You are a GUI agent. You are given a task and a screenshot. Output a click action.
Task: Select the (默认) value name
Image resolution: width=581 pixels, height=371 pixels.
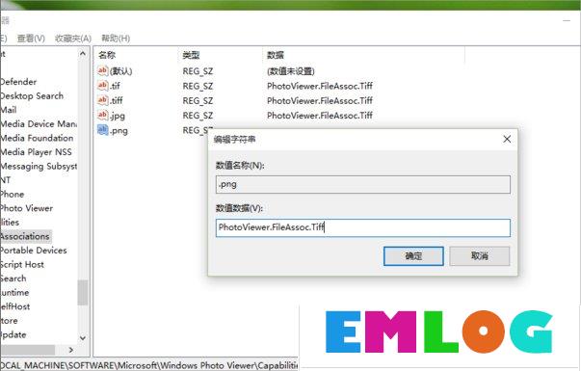click(121, 71)
